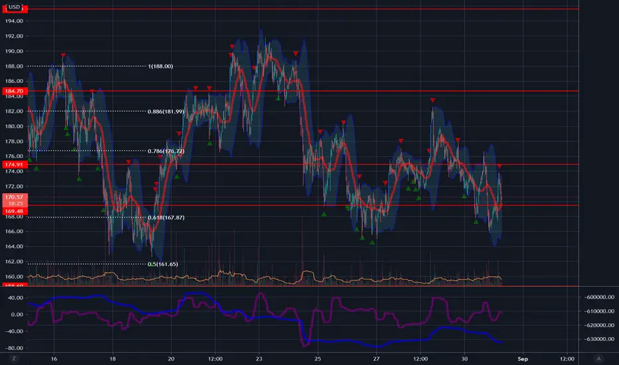Click the 190.00 price axis value
Screen dimensions: 619x365
pos(14,51)
